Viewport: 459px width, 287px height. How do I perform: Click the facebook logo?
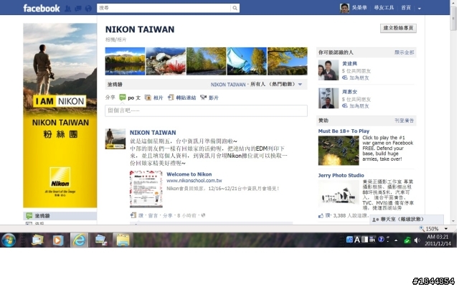click(x=42, y=8)
